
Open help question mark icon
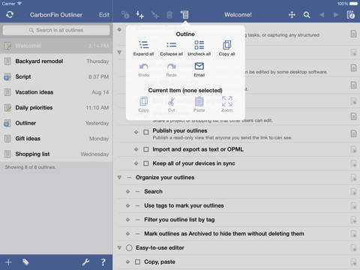(x=103, y=262)
